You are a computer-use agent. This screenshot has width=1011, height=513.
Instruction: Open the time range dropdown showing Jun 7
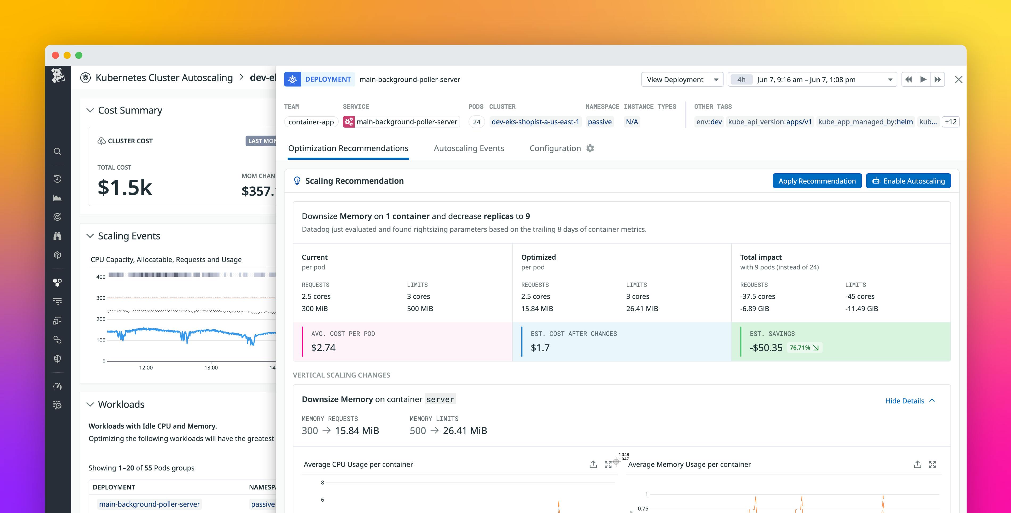tap(890, 79)
